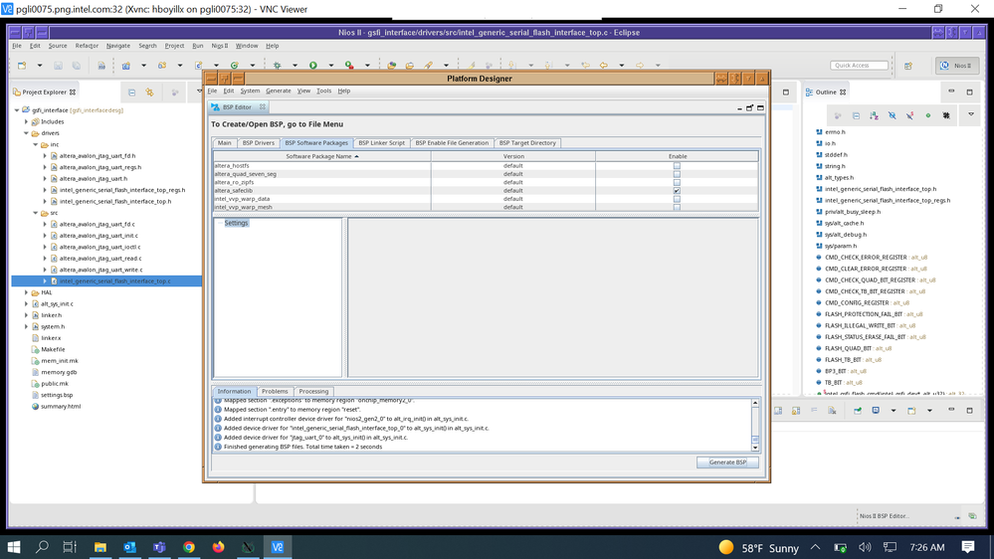
Task: Collapse the drivers folder tree node
Action: tap(27, 133)
